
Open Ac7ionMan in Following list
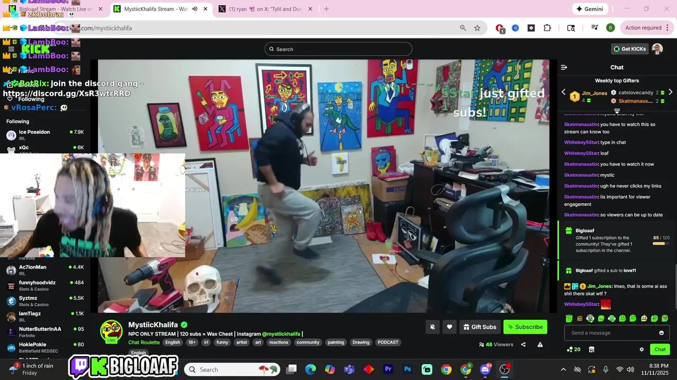(x=45, y=270)
